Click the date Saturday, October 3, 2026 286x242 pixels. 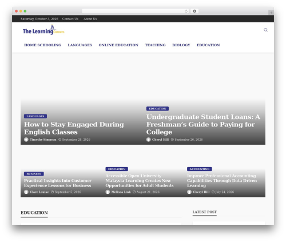tap(39, 19)
